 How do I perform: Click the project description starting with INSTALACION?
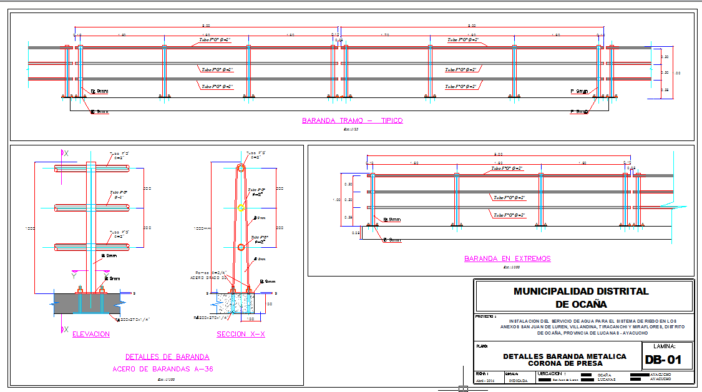[x=592, y=326]
